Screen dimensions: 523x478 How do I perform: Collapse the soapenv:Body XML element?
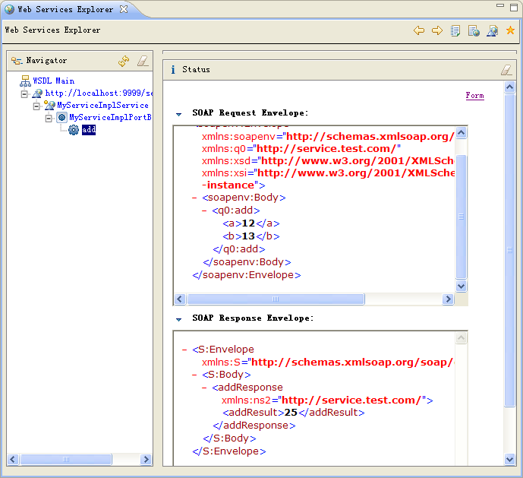coord(194,198)
